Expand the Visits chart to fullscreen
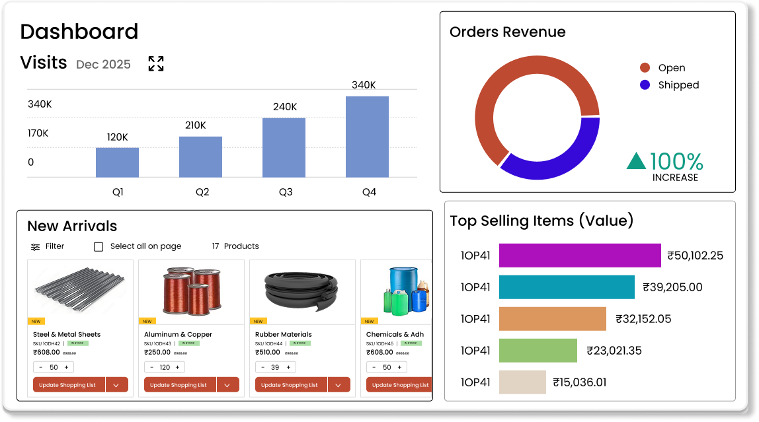 tap(156, 63)
